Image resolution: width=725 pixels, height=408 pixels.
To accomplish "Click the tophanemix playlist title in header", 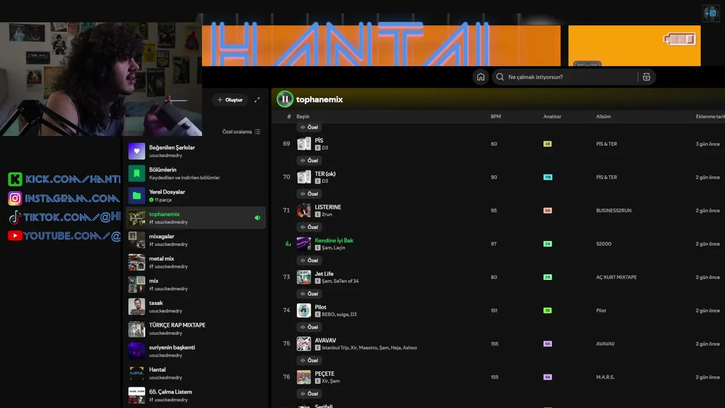I will tap(319, 100).
